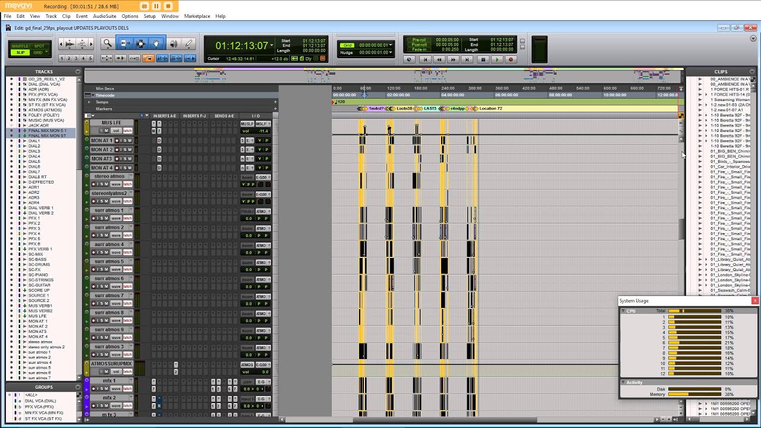The image size is (761, 428).
Task: Toggle the orange automation follows edit button
Action: pos(148,58)
